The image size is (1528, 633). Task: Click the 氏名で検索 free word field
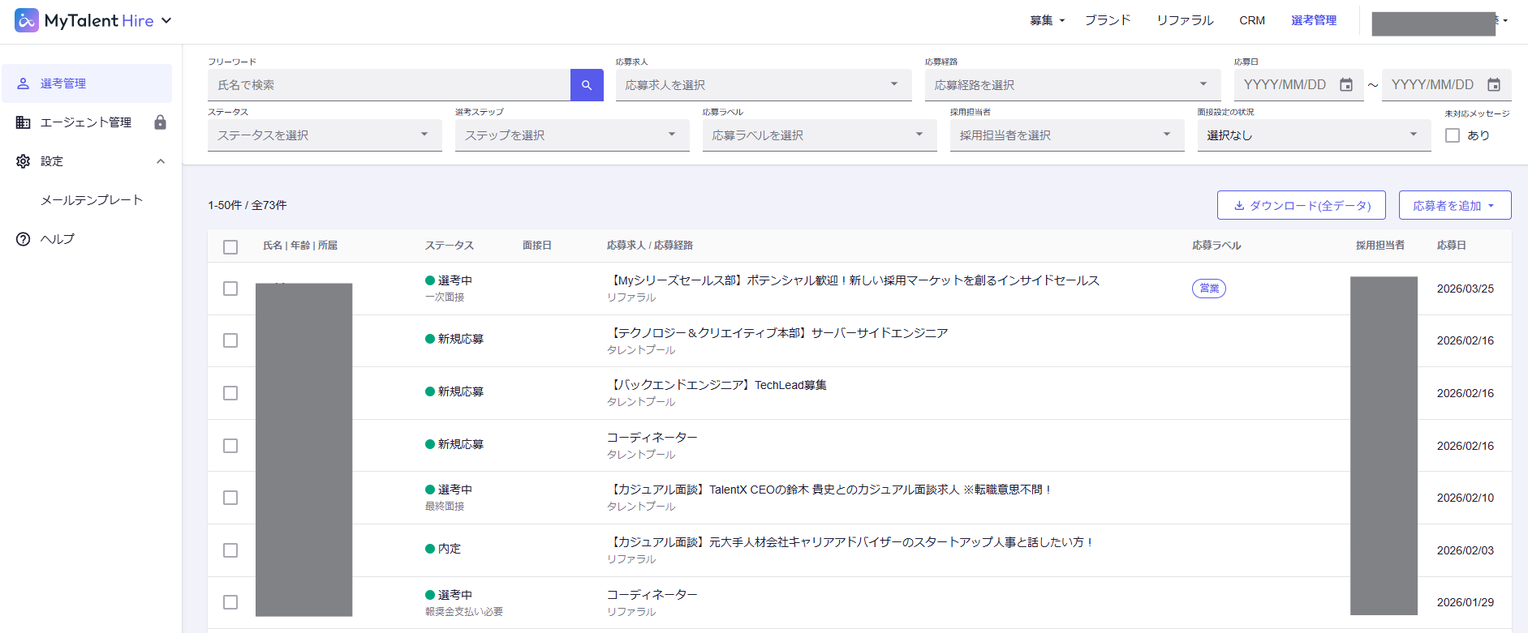[x=390, y=85]
